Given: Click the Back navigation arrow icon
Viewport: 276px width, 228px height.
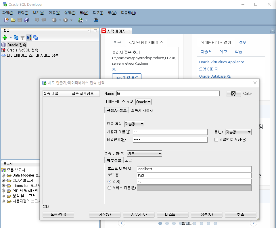Looking at the screenshot, I should point(54,20).
